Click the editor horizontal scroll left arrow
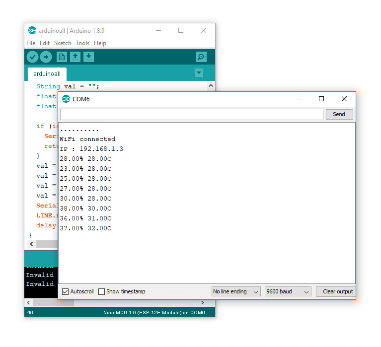Image resolution: width=381 pixels, height=347 pixels. 31,244
